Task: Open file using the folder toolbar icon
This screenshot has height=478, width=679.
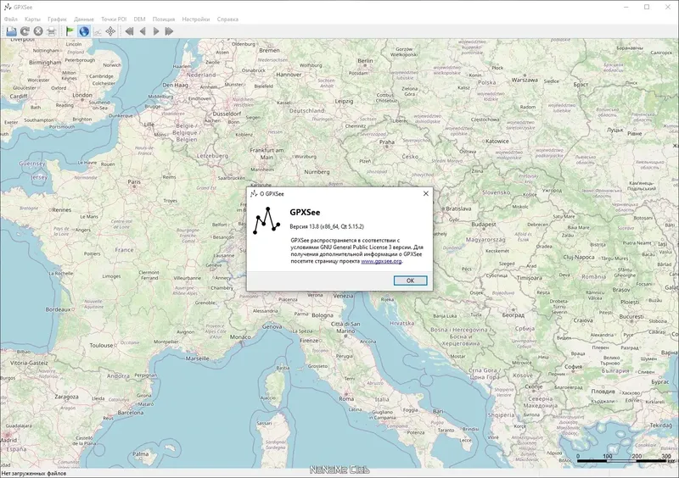Action: point(11,31)
